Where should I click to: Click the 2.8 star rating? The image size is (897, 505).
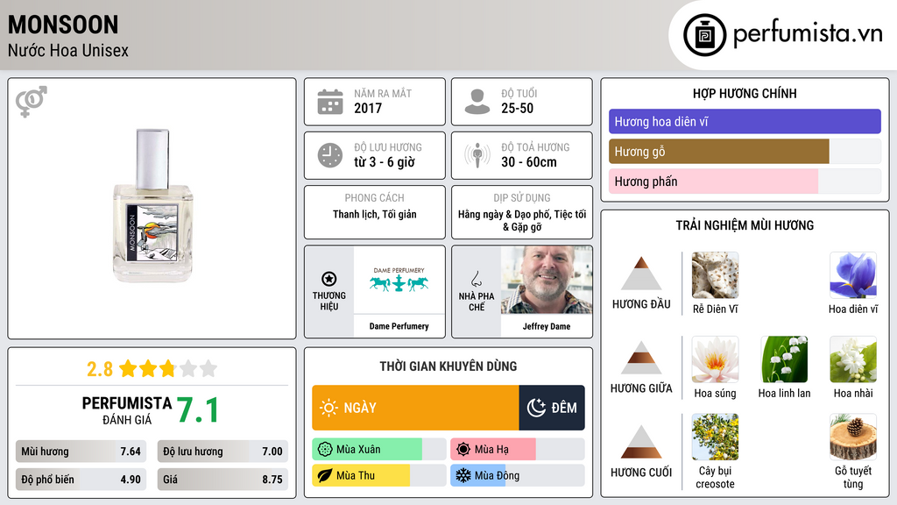(x=152, y=369)
